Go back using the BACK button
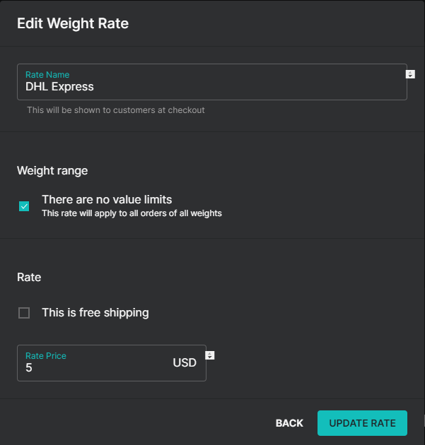 [289, 423]
